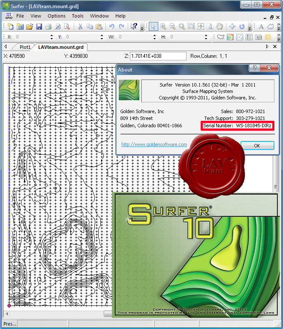Click the X position spinner arrows
Screen dimensions: 283x329
(x=51, y=37)
